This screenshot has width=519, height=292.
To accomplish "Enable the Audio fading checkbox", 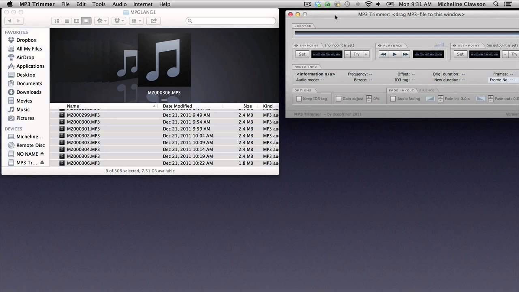I will (393, 99).
